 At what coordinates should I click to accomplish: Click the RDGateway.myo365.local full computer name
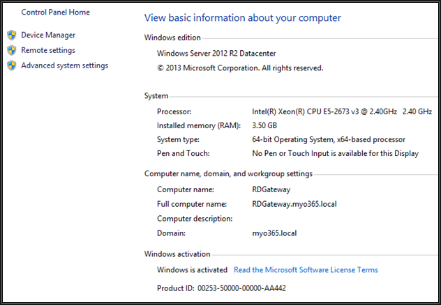coord(294,204)
